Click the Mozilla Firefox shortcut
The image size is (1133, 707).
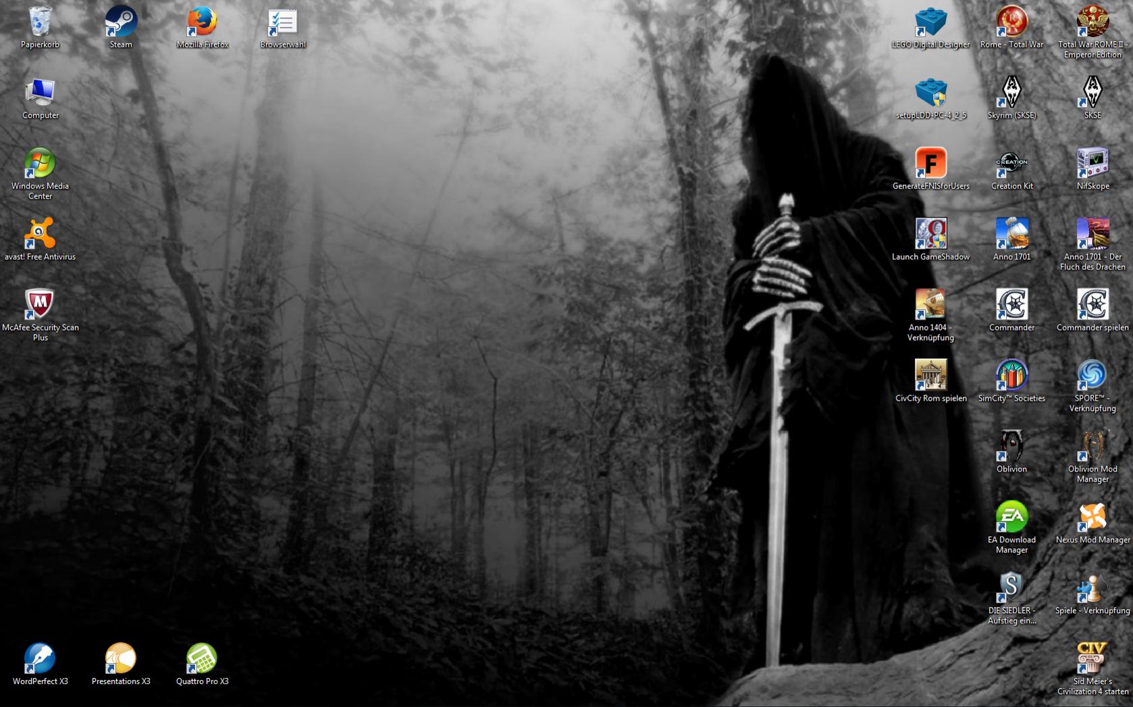[202, 22]
